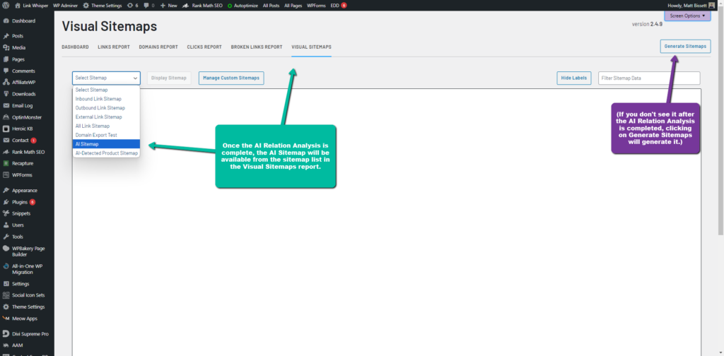Open the updates icon showing 6
The image size is (724, 356).
click(x=130, y=6)
